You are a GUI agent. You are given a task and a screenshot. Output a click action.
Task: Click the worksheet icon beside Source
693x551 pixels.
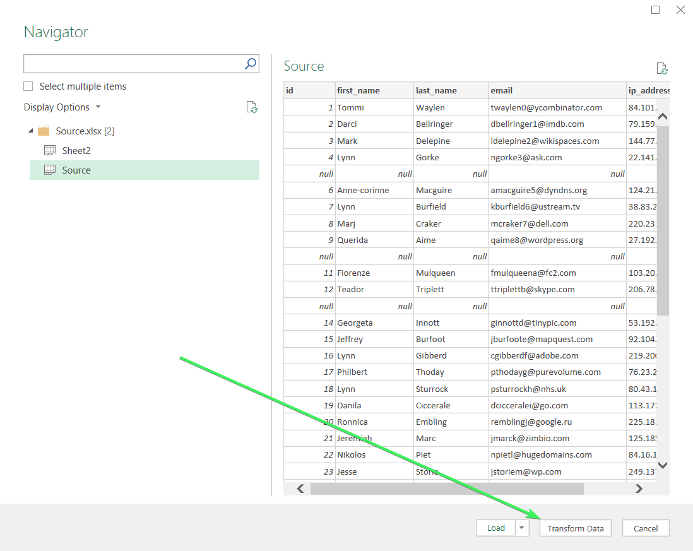(49, 170)
